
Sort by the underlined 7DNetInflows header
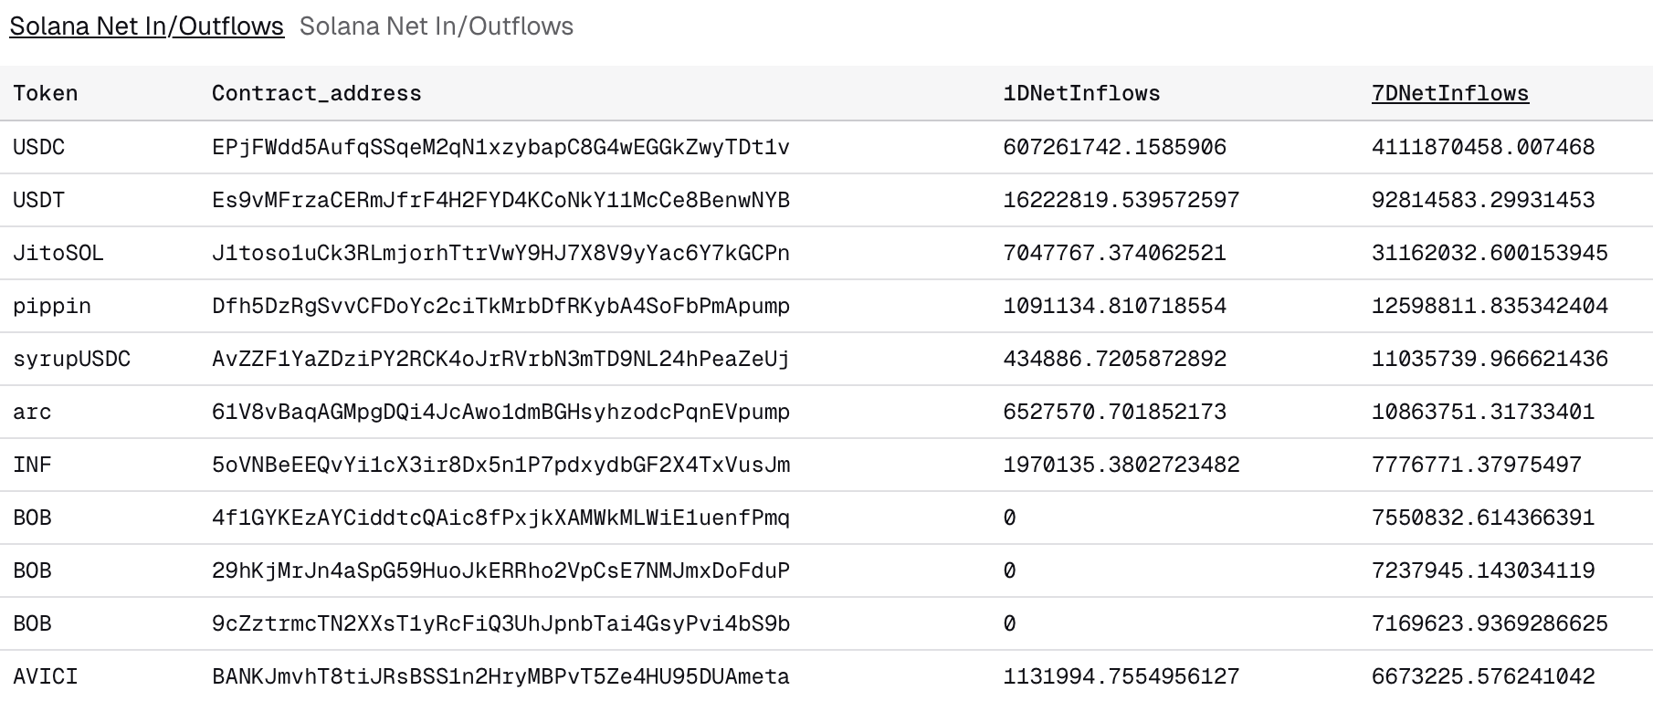[x=1450, y=93]
